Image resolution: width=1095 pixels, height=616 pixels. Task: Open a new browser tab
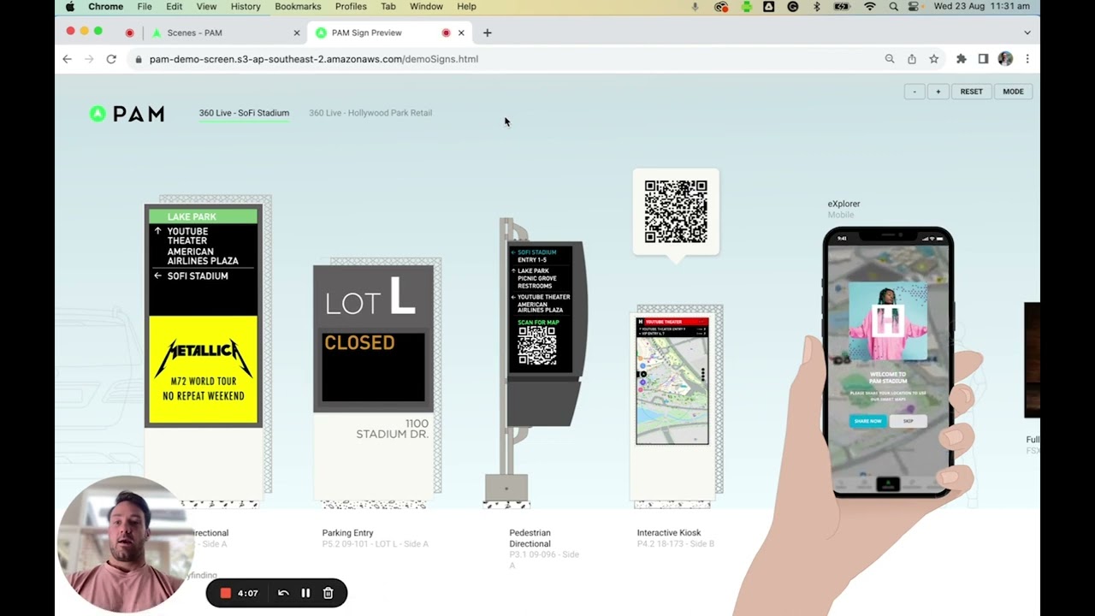[x=487, y=33]
